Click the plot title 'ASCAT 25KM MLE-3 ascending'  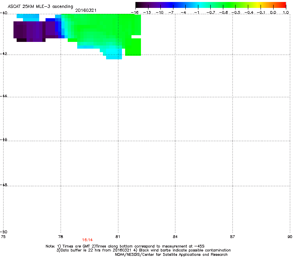(x=40, y=6)
